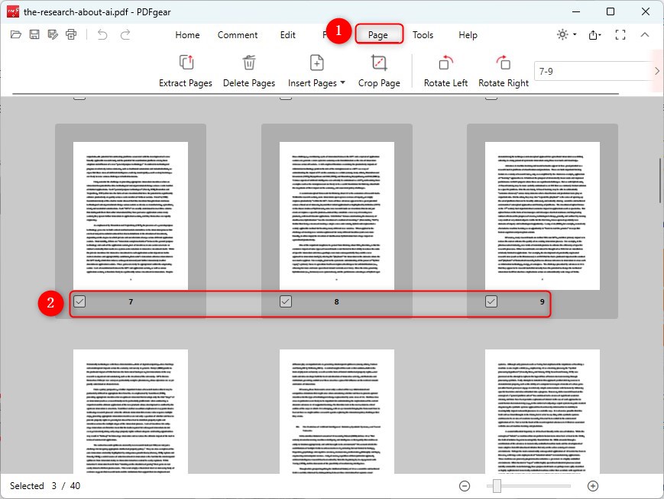
Task: Rotate selected pages right
Action: pyautogui.click(x=503, y=70)
